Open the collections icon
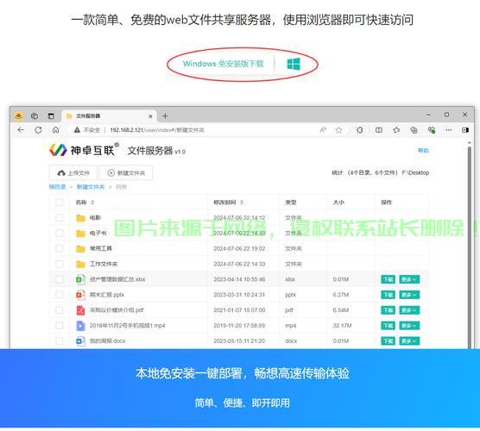Screen dimensions: 480x431 coord(414,130)
